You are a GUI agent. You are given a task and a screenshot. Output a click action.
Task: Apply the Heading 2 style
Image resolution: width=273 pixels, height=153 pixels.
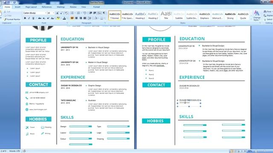[x=153, y=16]
